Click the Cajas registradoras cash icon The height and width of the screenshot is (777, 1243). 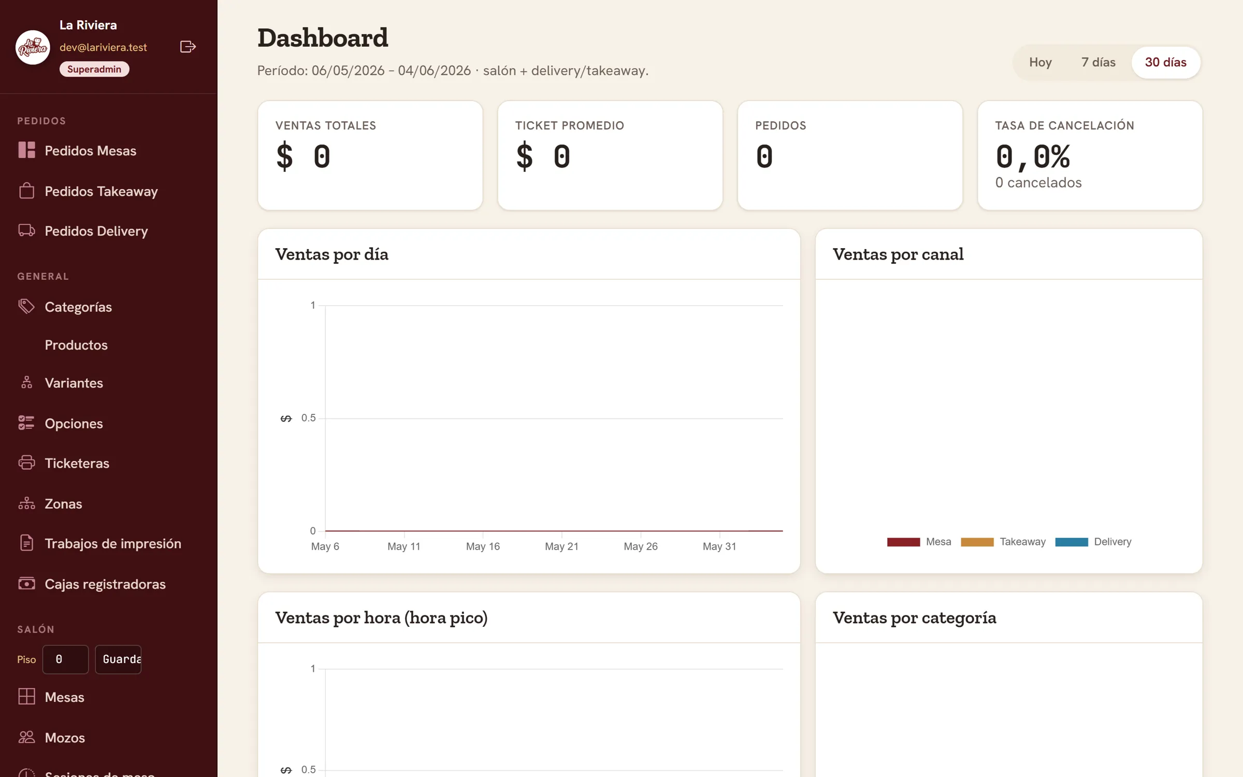(26, 583)
